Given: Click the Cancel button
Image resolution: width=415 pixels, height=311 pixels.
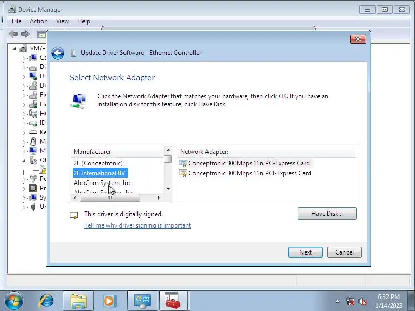Looking at the screenshot, I should pos(344,252).
